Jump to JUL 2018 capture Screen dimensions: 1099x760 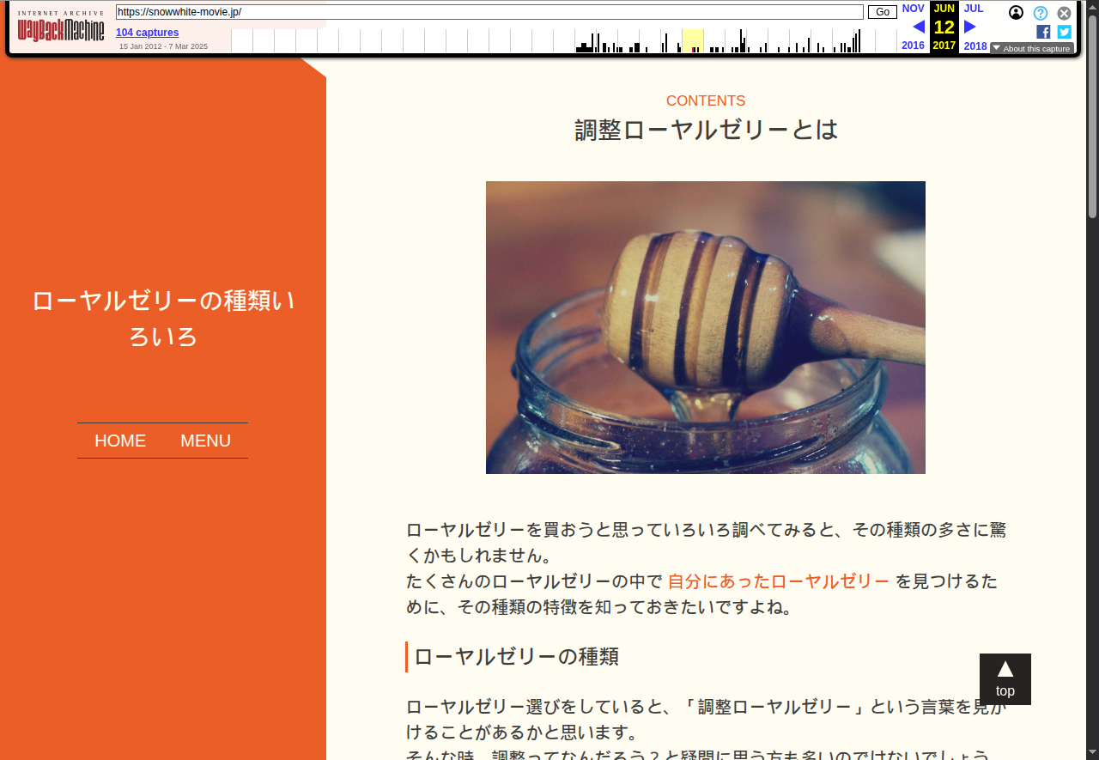click(x=974, y=9)
